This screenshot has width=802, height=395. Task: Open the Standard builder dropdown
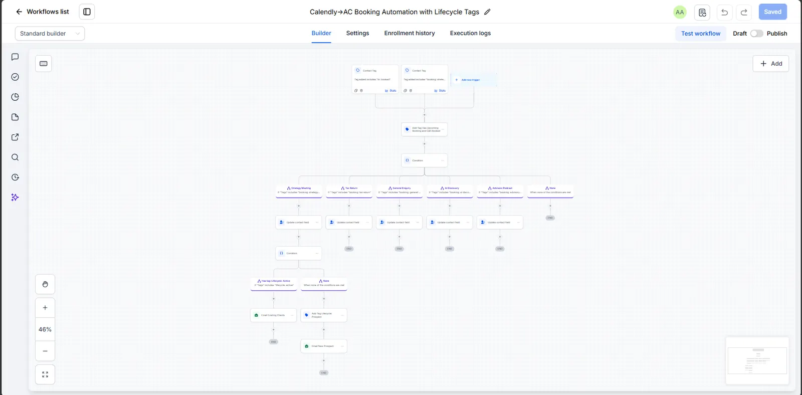pos(50,34)
